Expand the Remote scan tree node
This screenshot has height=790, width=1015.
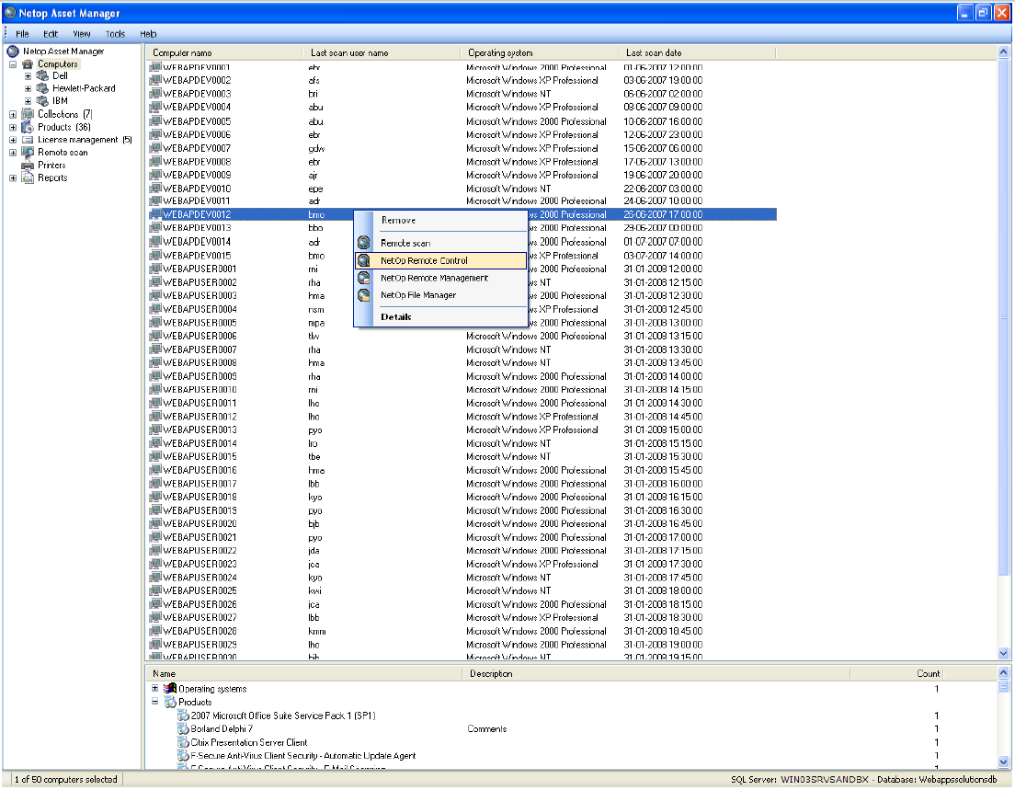tap(13, 153)
